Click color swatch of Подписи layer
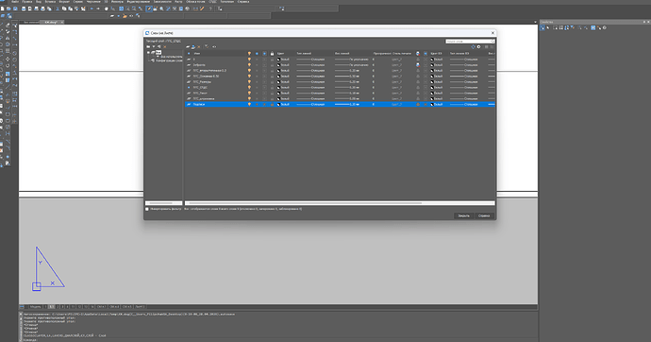 coord(278,104)
